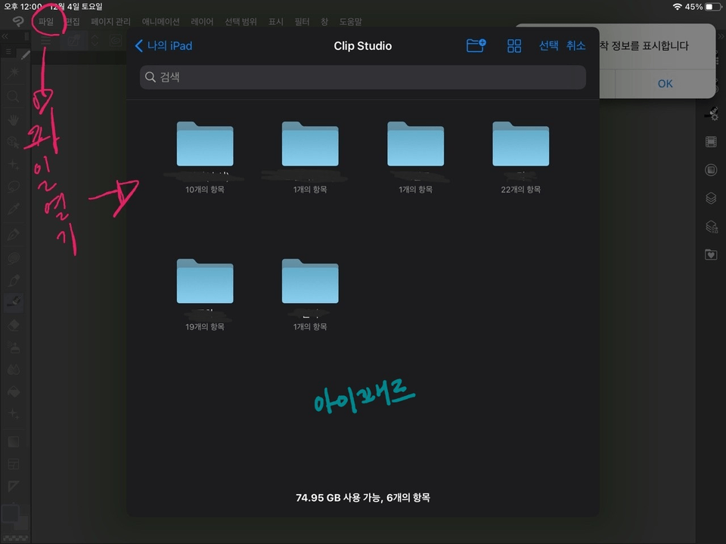
Task: Tap the 검색 search field
Action: pos(363,76)
